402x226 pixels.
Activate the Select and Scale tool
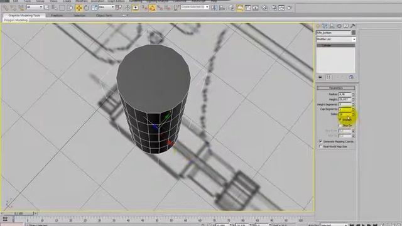(94, 8)
